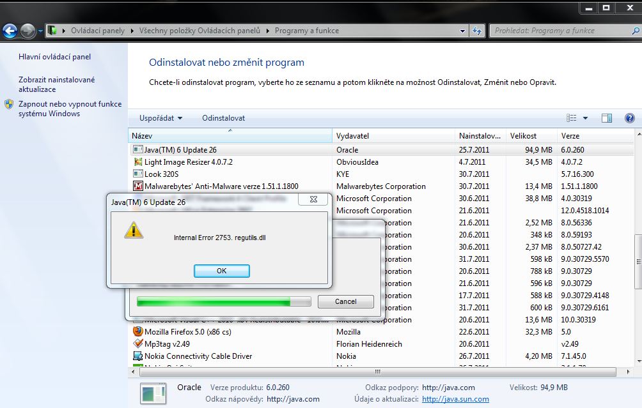Image resolution: width=642 pixels, height=408 pixels.
Task: Select Mozilla Firefox 5.0 (x86 cs) entry
Action: click(187, 332)
